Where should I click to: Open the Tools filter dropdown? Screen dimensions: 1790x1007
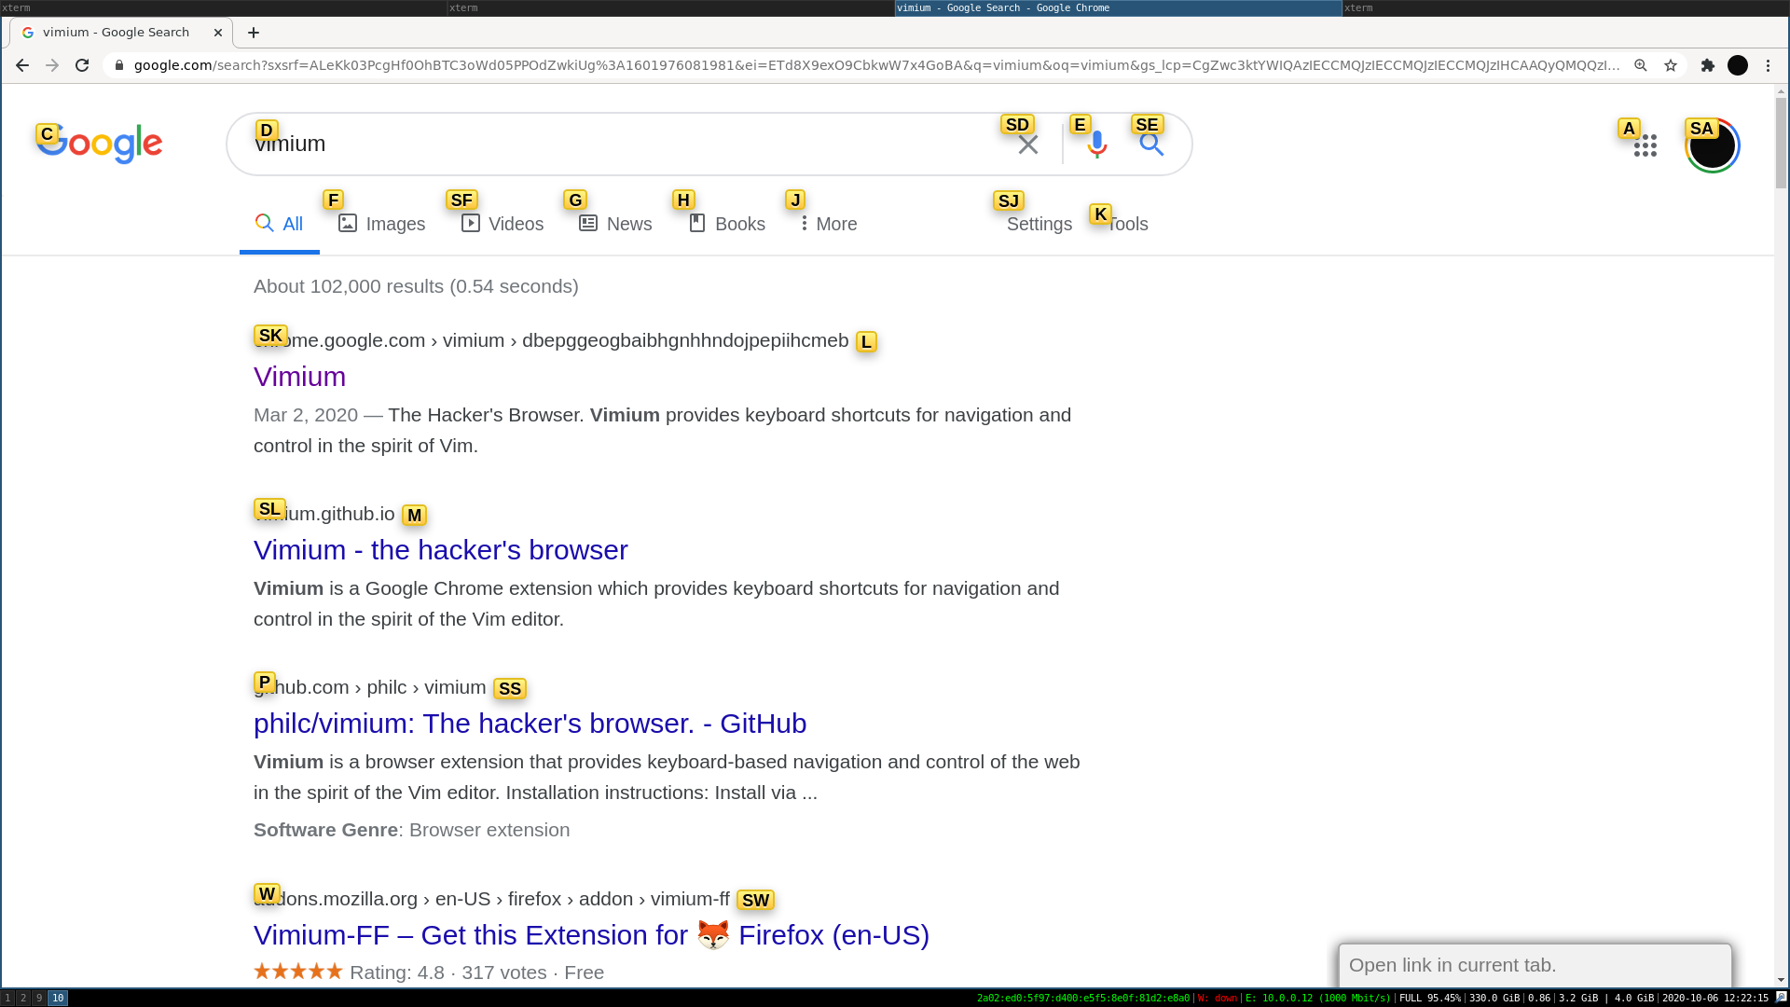coord(1124,224)
